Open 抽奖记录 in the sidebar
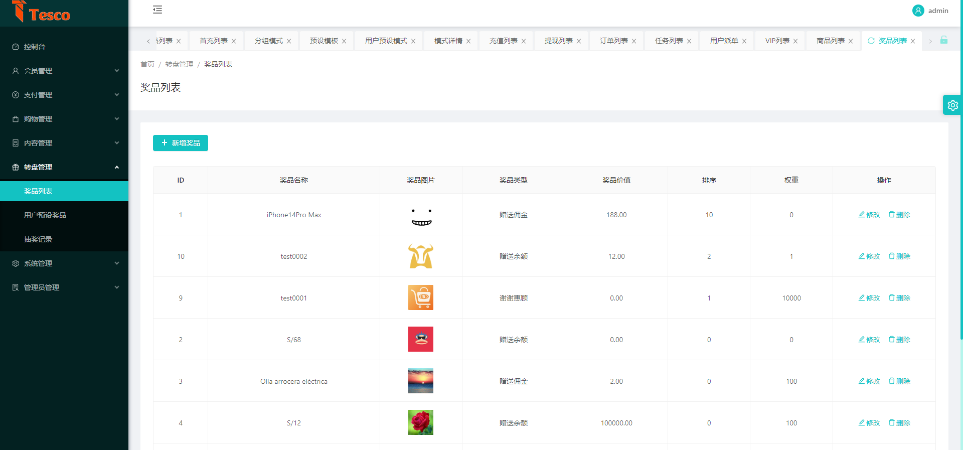 click(38, 239)
